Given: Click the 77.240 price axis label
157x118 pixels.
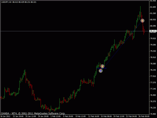Looking at the screenshot, I should (153, 89).
